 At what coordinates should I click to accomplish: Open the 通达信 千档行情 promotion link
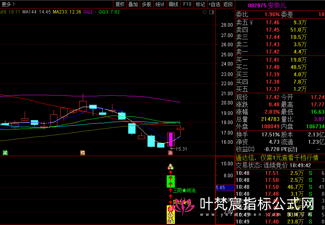(x=277, y=158)
